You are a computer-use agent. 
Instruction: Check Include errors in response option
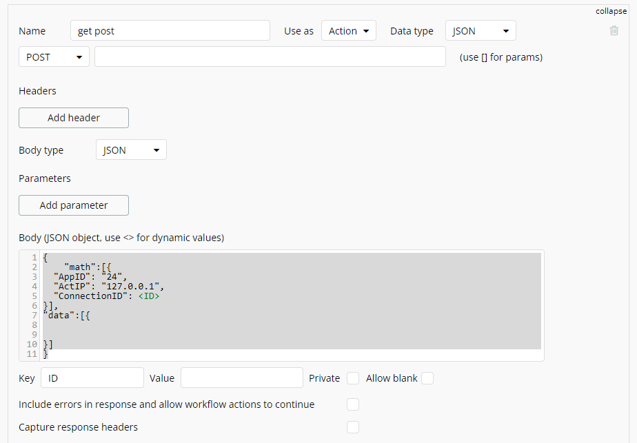[353, 404]
